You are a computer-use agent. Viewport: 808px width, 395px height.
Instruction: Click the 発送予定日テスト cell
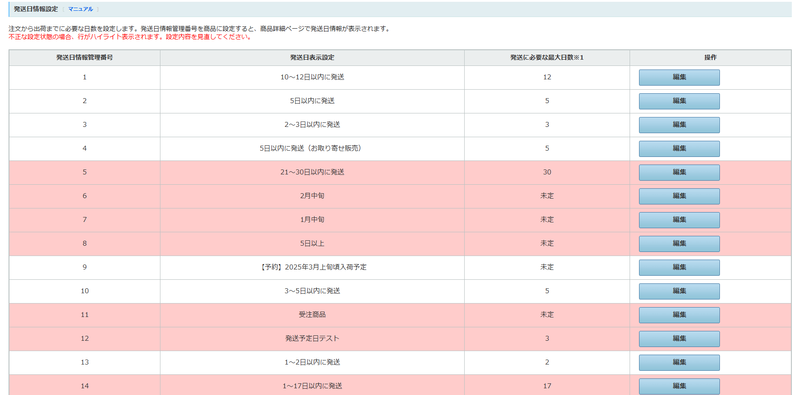pos(312,339)
